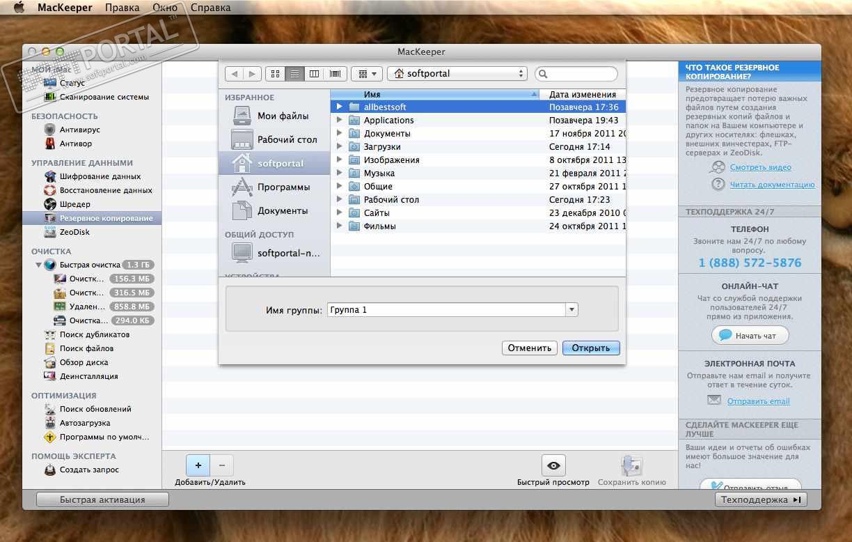Click the Имя группы text field

446,310
